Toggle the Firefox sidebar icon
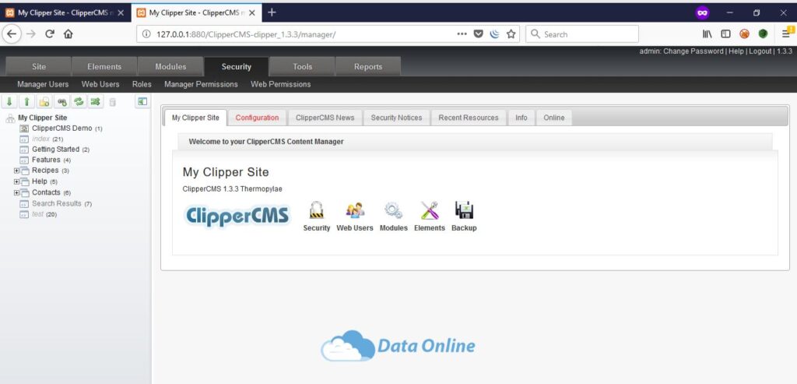 726,34
